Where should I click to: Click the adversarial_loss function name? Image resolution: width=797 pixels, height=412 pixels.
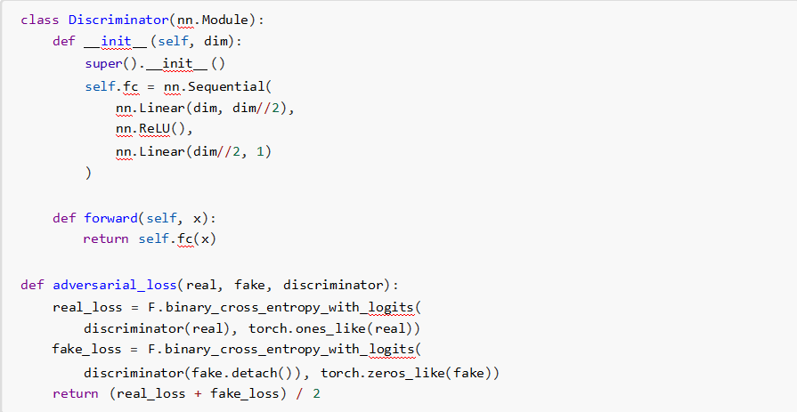114,285
